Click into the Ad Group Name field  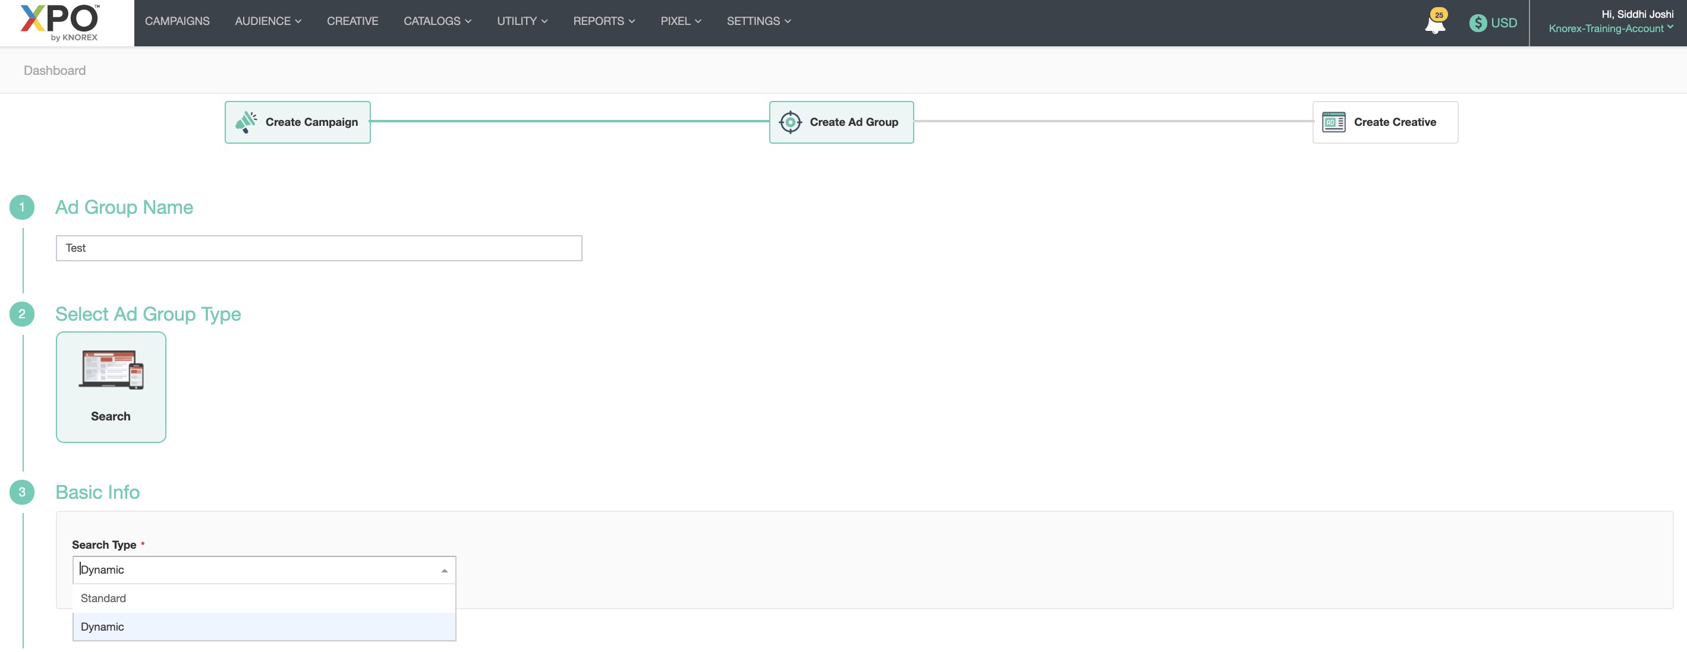[318, 248]
